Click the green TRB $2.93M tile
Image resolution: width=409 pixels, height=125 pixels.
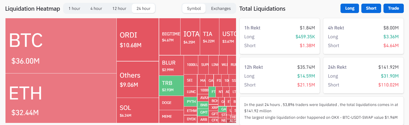171,86
